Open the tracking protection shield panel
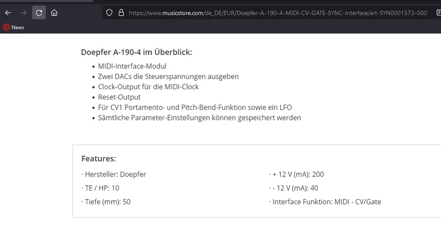 click(109, 13)
